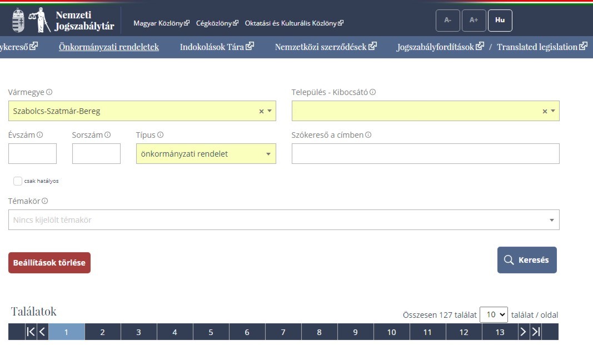Expand the Vármegye dropdown arrow
The height and width of the screenshot is (345, 593).
coord(270,111)
